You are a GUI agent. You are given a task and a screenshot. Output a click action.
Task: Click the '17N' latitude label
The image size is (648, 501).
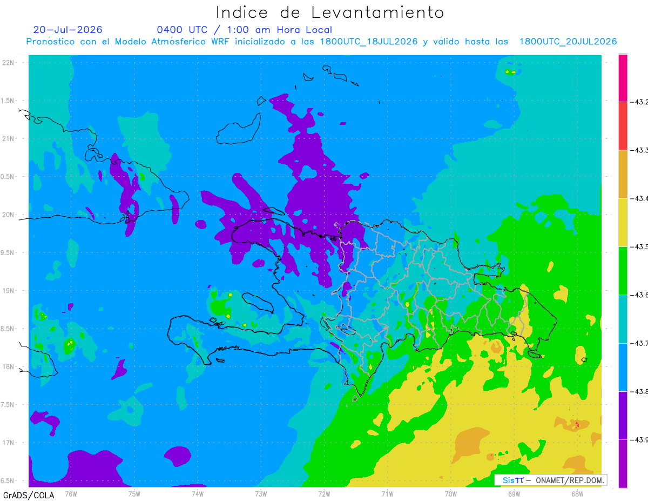[x=9, y=443]
